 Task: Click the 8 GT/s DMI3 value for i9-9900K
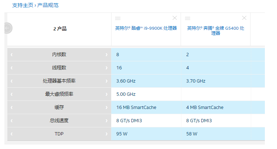click(129, 121)
